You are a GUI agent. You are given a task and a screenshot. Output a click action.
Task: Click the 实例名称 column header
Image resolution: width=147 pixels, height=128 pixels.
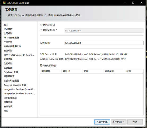pos(51,71)
